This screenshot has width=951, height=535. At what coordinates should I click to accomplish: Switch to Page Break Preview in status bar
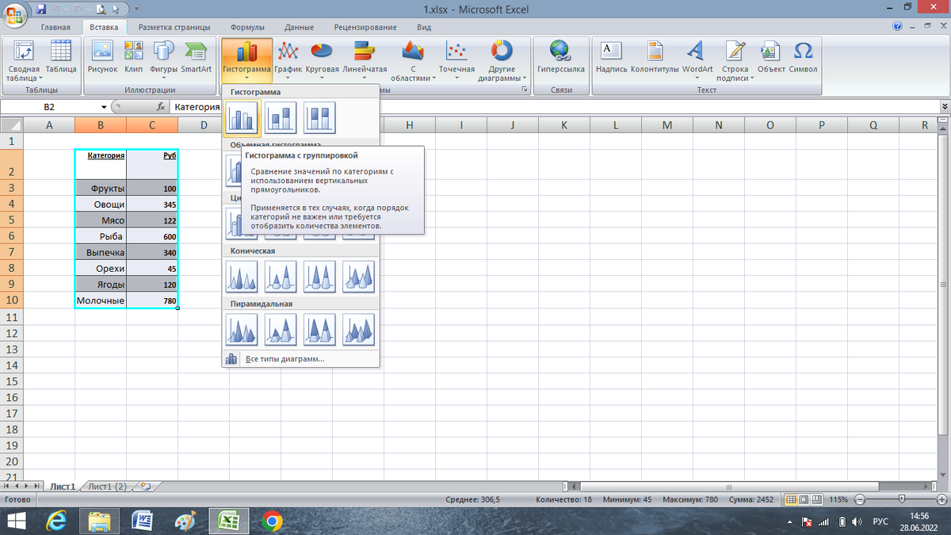point(816,500)
